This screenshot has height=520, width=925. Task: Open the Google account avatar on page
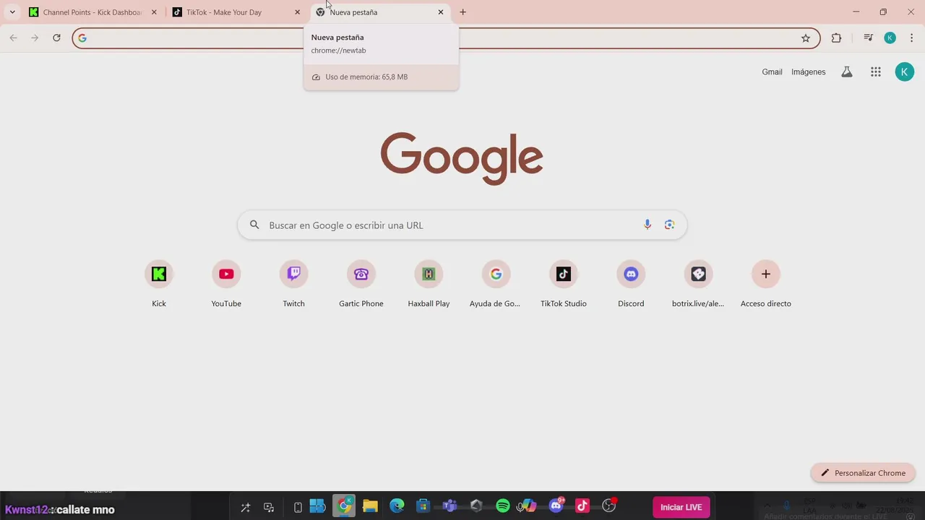coord(905,71)
